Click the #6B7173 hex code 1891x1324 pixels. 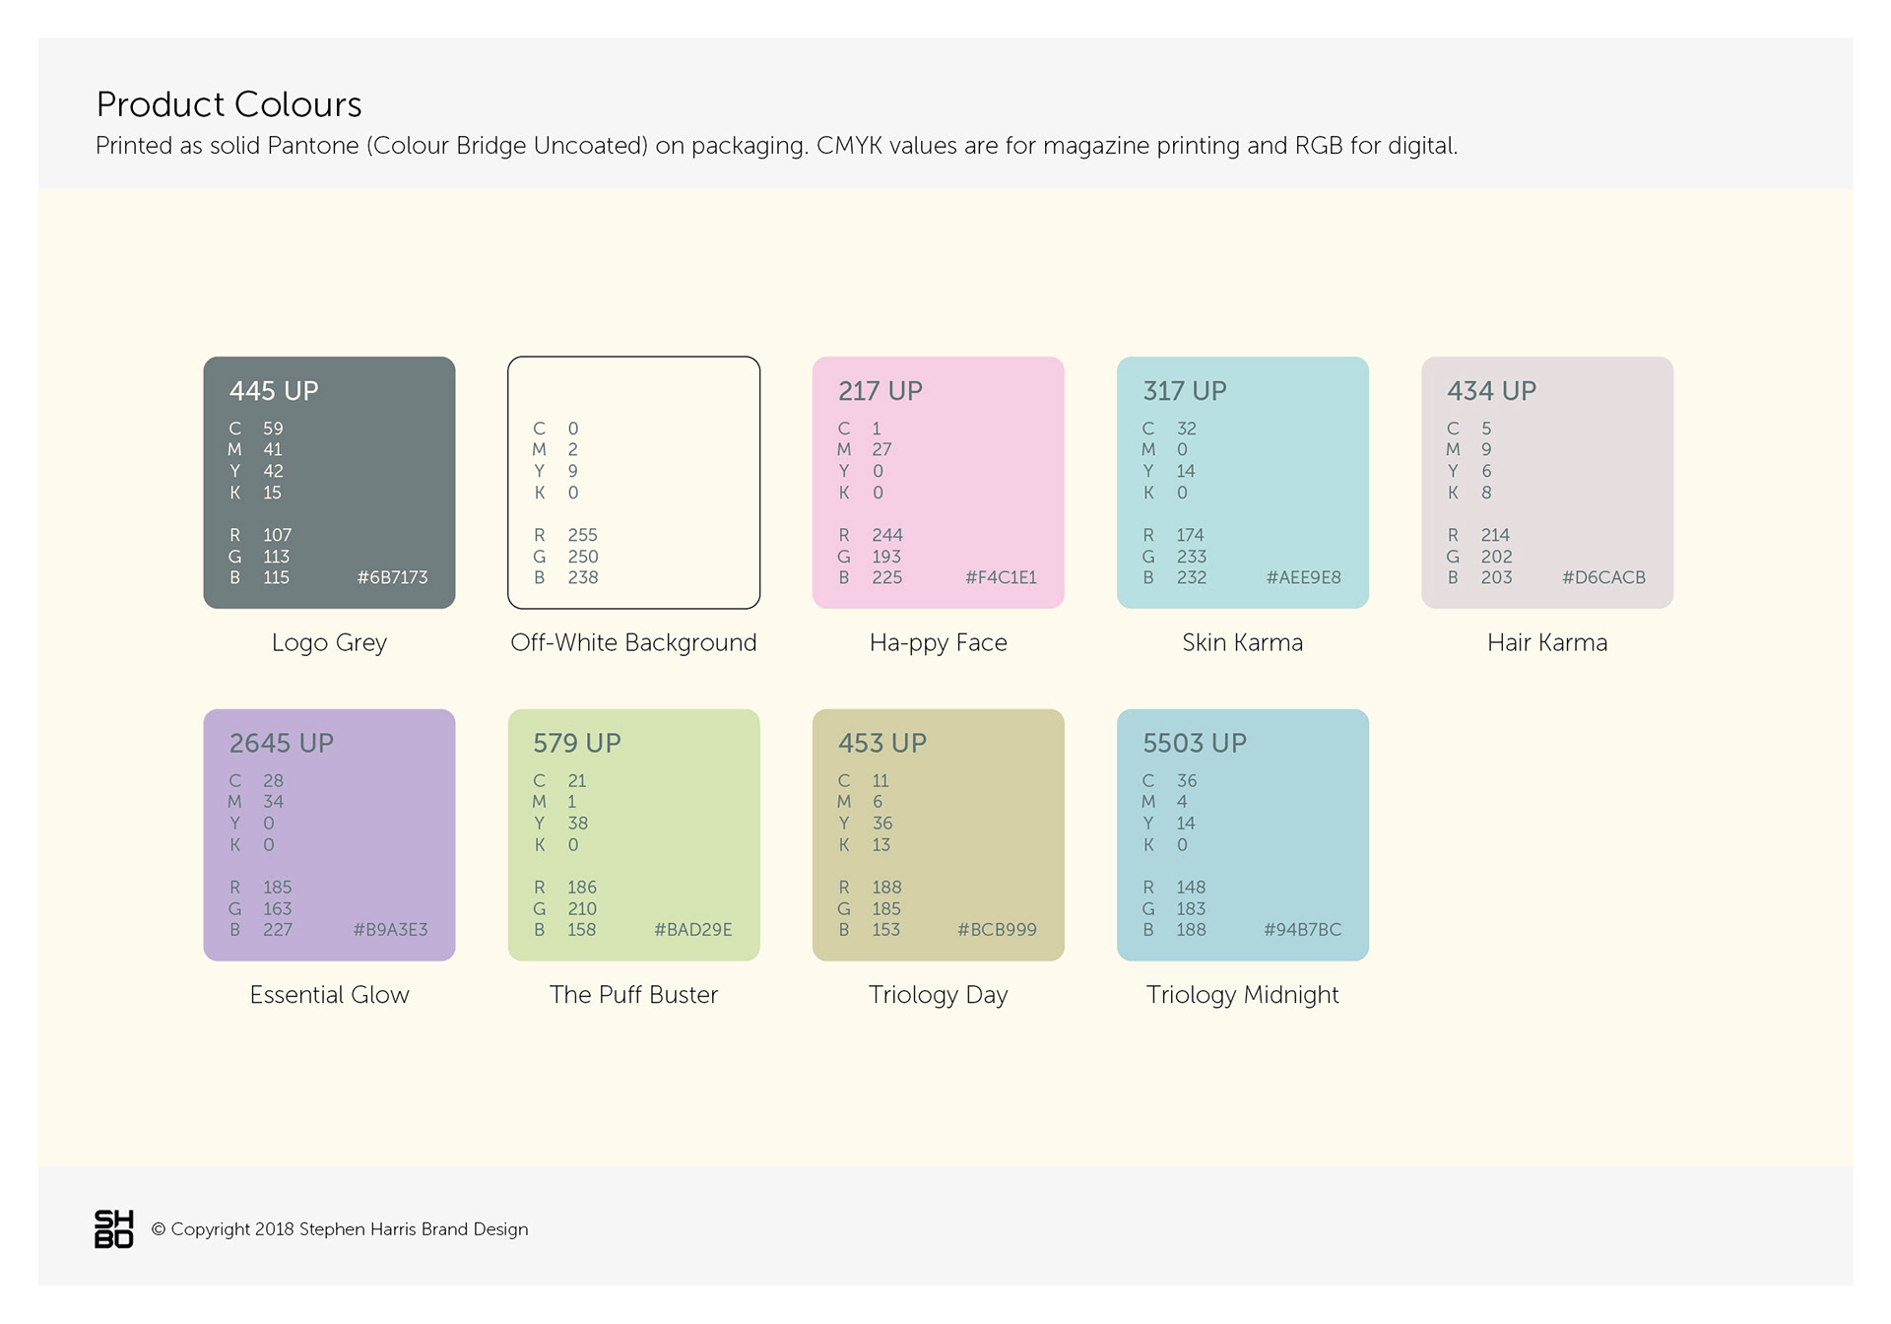[x=392, y=577]
